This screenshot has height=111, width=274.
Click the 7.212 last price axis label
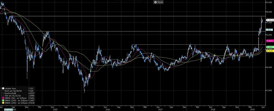270,20
